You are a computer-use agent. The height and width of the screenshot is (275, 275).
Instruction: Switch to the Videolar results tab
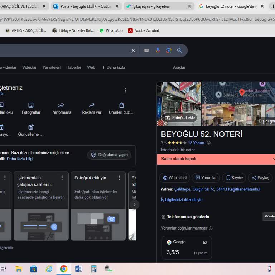[29, 67]
